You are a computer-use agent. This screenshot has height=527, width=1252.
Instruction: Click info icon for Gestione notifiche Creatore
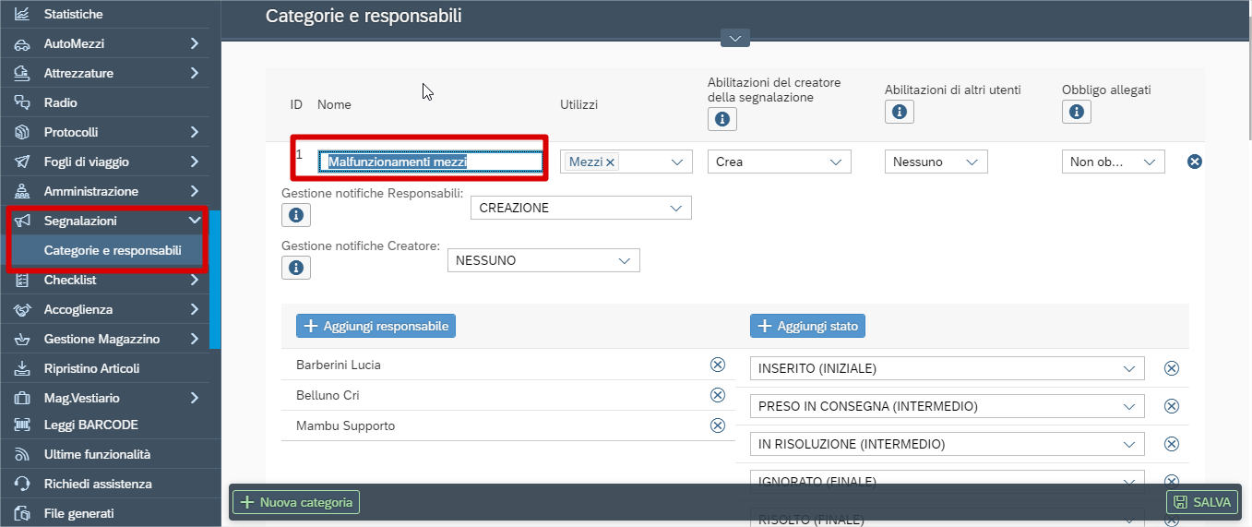click(296, 268)
